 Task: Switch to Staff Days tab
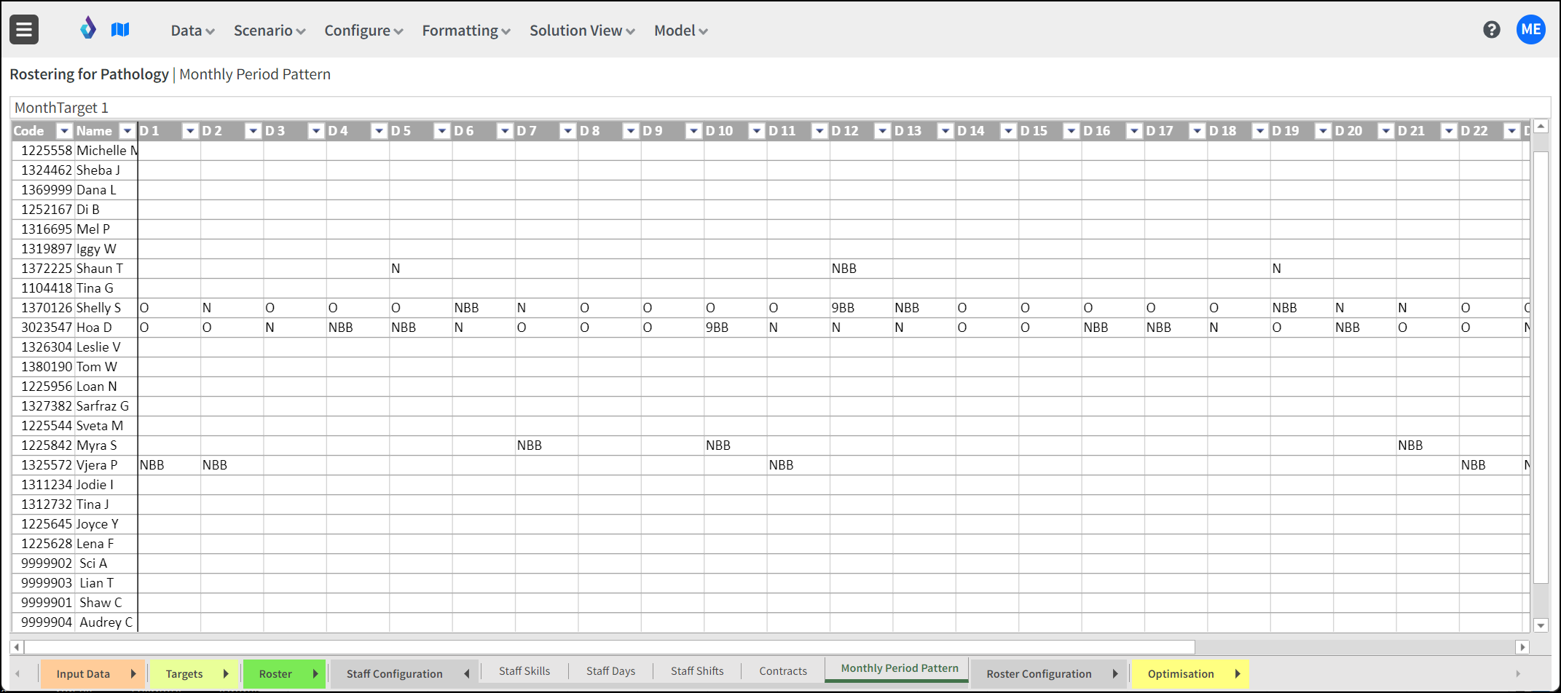[610, 671]
